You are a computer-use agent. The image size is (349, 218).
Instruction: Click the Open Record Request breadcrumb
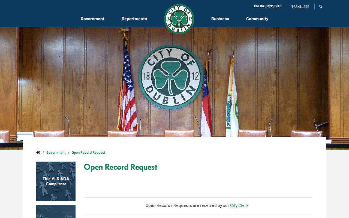tap(88, 153)
